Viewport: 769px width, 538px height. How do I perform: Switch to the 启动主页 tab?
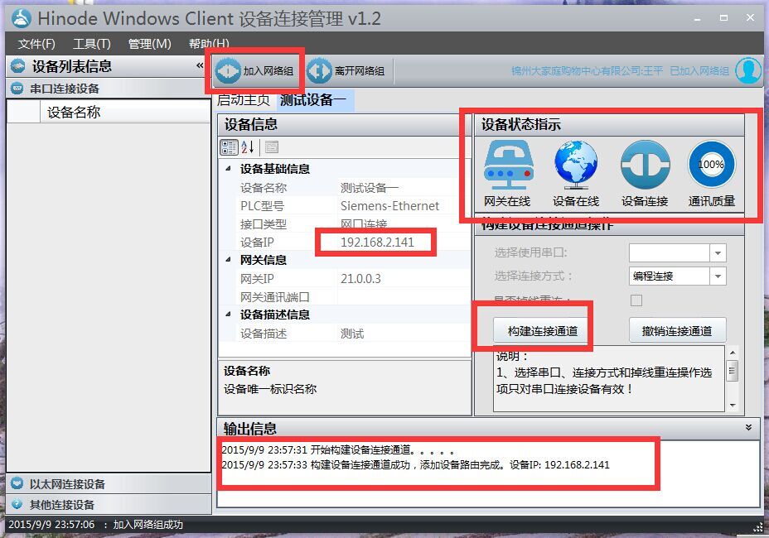pyautogui.click(x=244, y=101)
